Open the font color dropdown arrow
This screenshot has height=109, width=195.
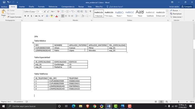coord(59,16)
